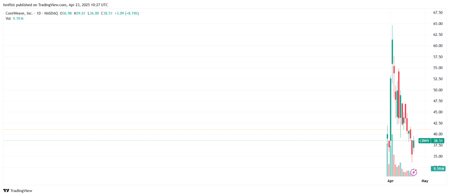Click the +3.09 (+8.74%) change value
The image size is (450, 196).
127,13
